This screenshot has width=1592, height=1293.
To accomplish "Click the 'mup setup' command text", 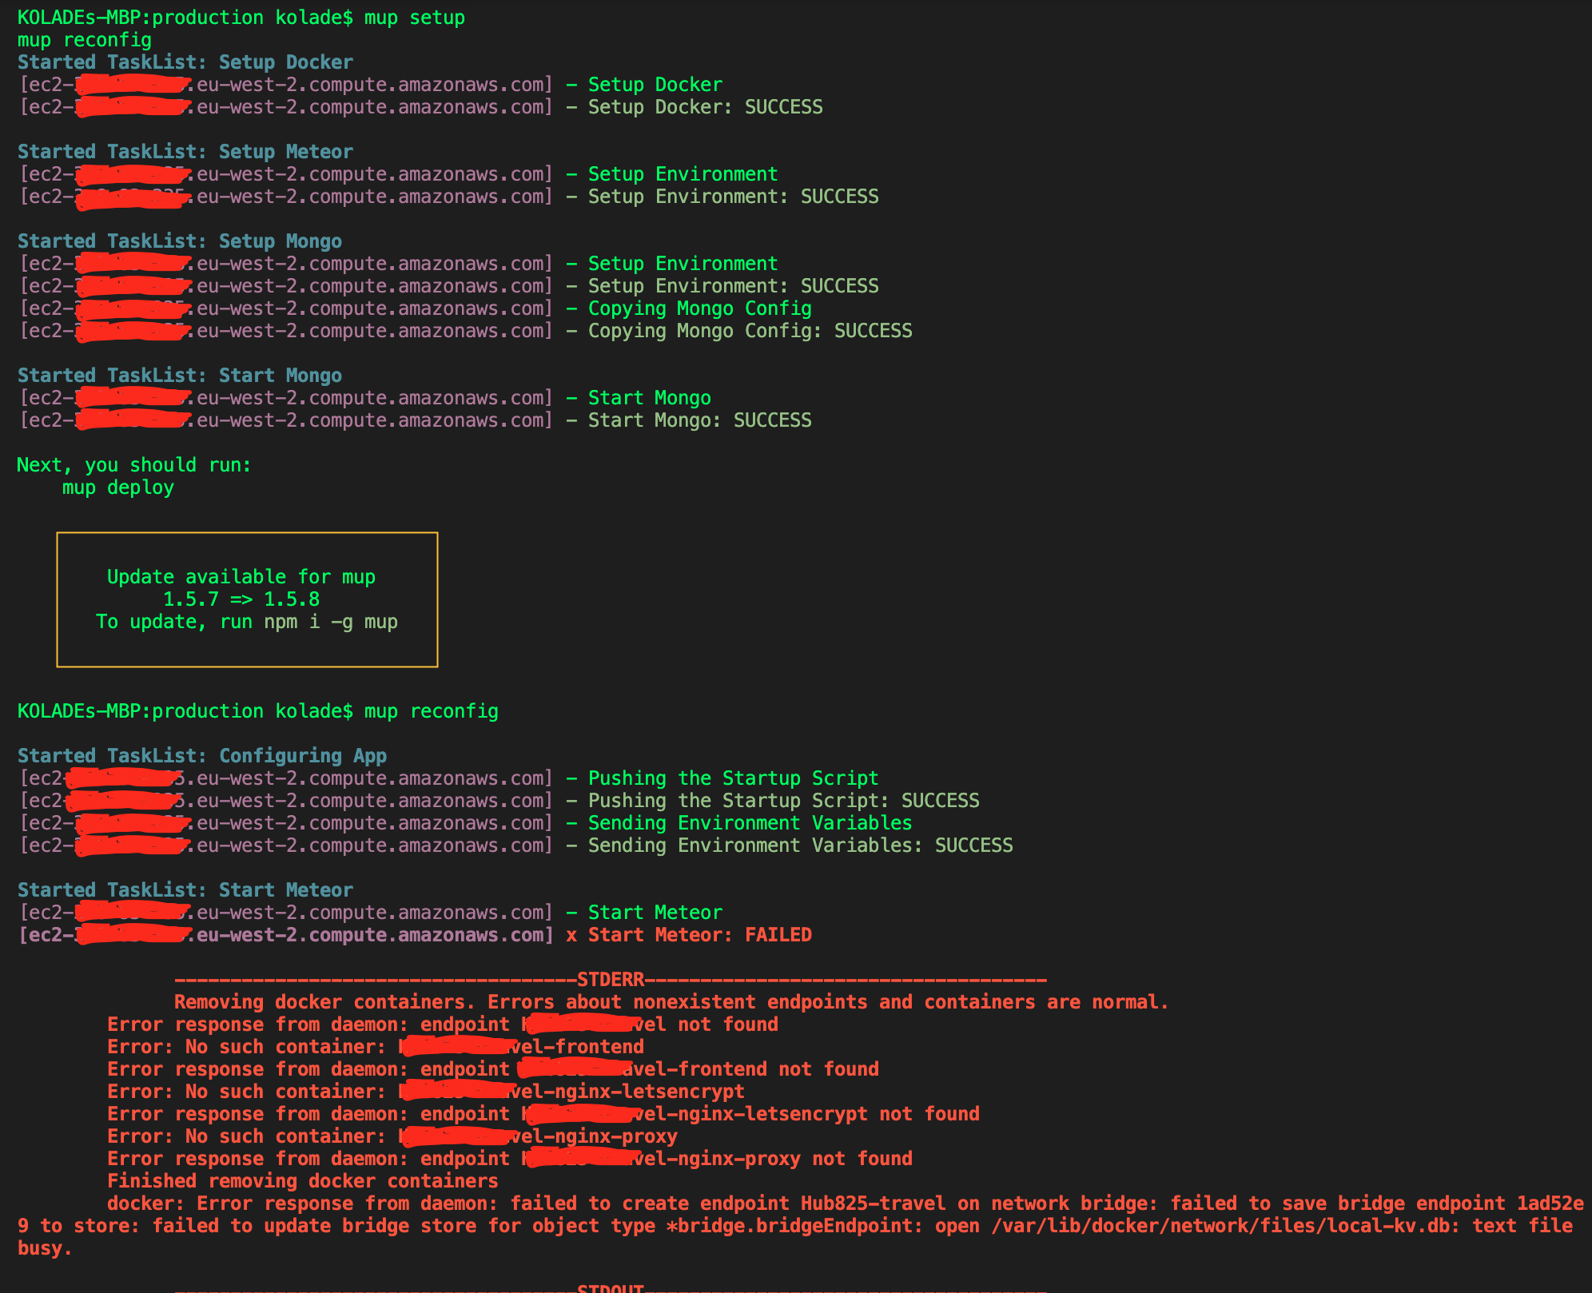I will point(414,18).
